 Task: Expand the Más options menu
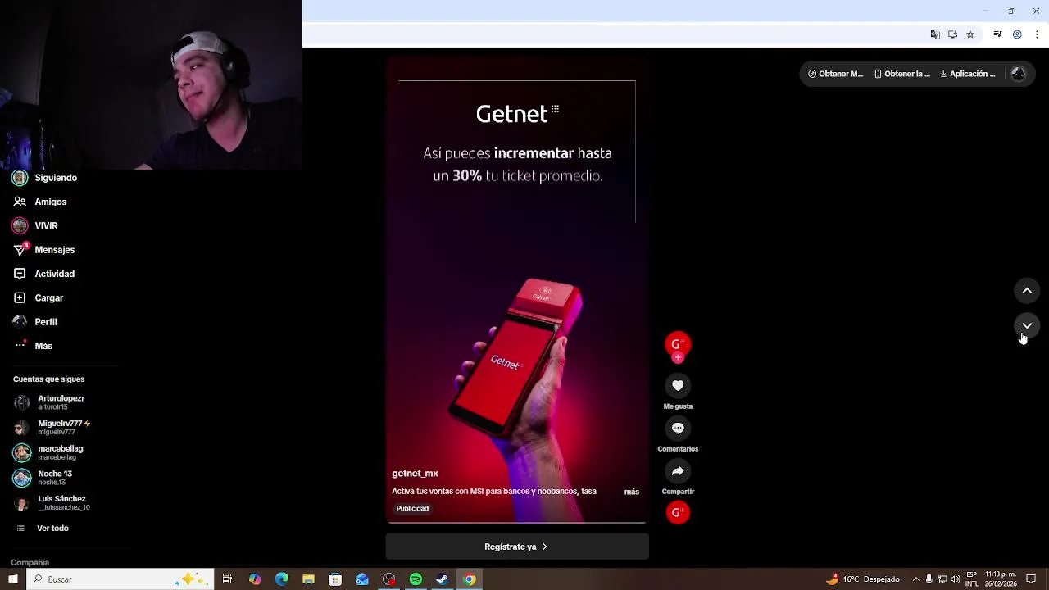tap(34, 346)
